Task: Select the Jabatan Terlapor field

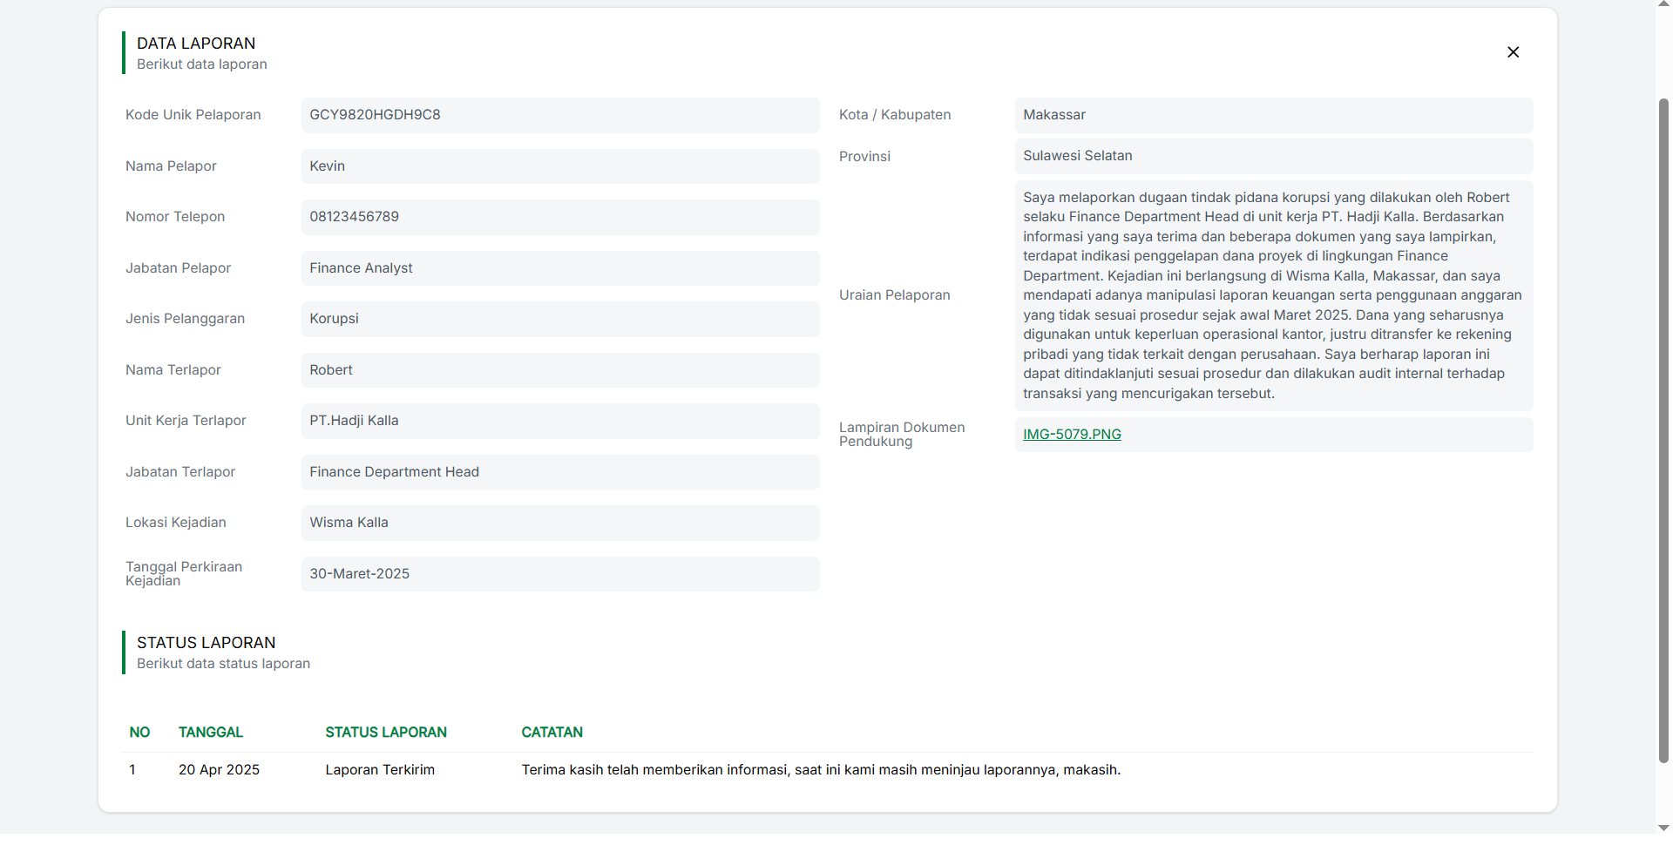Action: coord(559,472)
